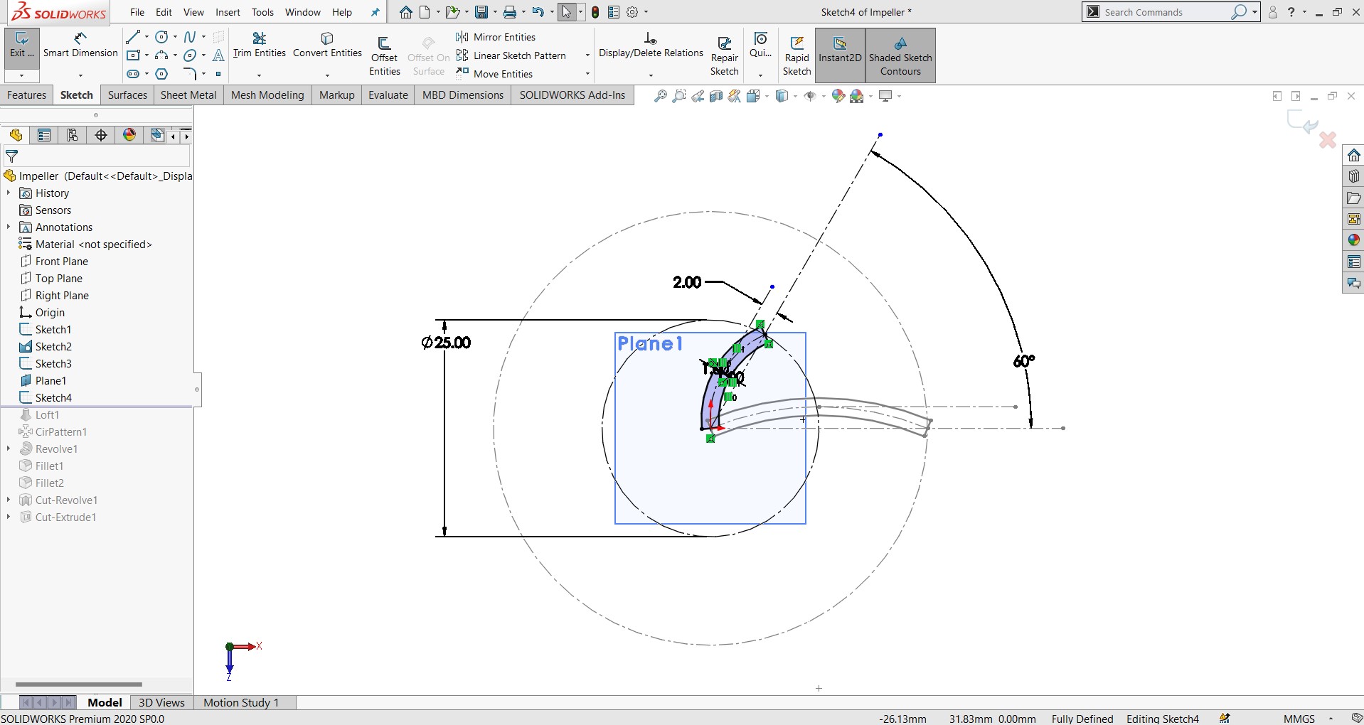
Task: Click the Quick Snaps button
Action: pyautogui.click(x=761, y=47)
